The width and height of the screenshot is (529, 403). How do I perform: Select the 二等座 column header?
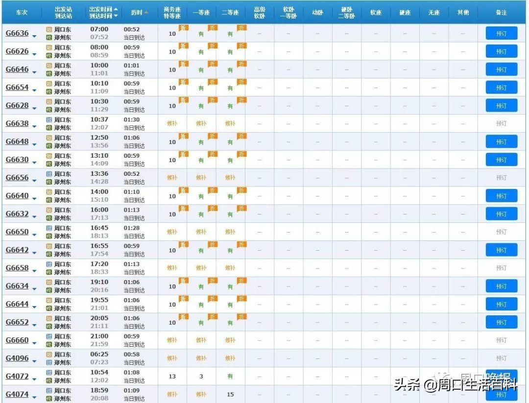coord(230,12)
